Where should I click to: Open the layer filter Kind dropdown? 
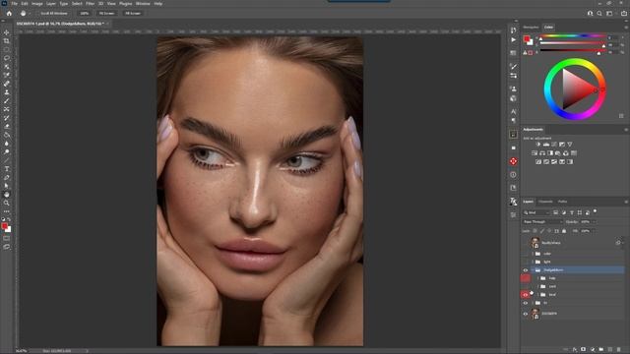(x=535, y=212)
